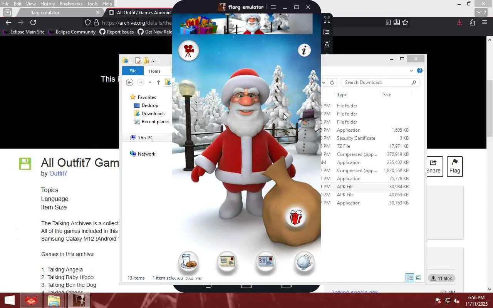The height and width of the screenshot is (308, 493).
Task: Go up one folder level in File Explorer
Action: pos(159,82)
